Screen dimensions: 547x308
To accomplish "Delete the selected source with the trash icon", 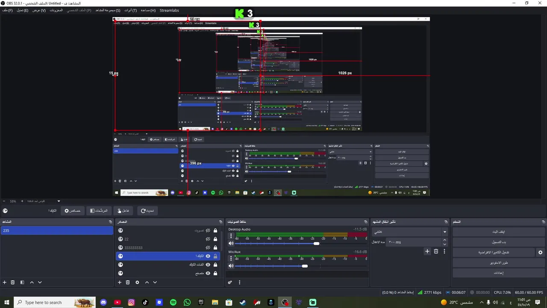I will [x=128, y=282].
